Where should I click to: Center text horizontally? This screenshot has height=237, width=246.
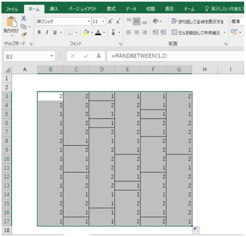tap(136, 32)
